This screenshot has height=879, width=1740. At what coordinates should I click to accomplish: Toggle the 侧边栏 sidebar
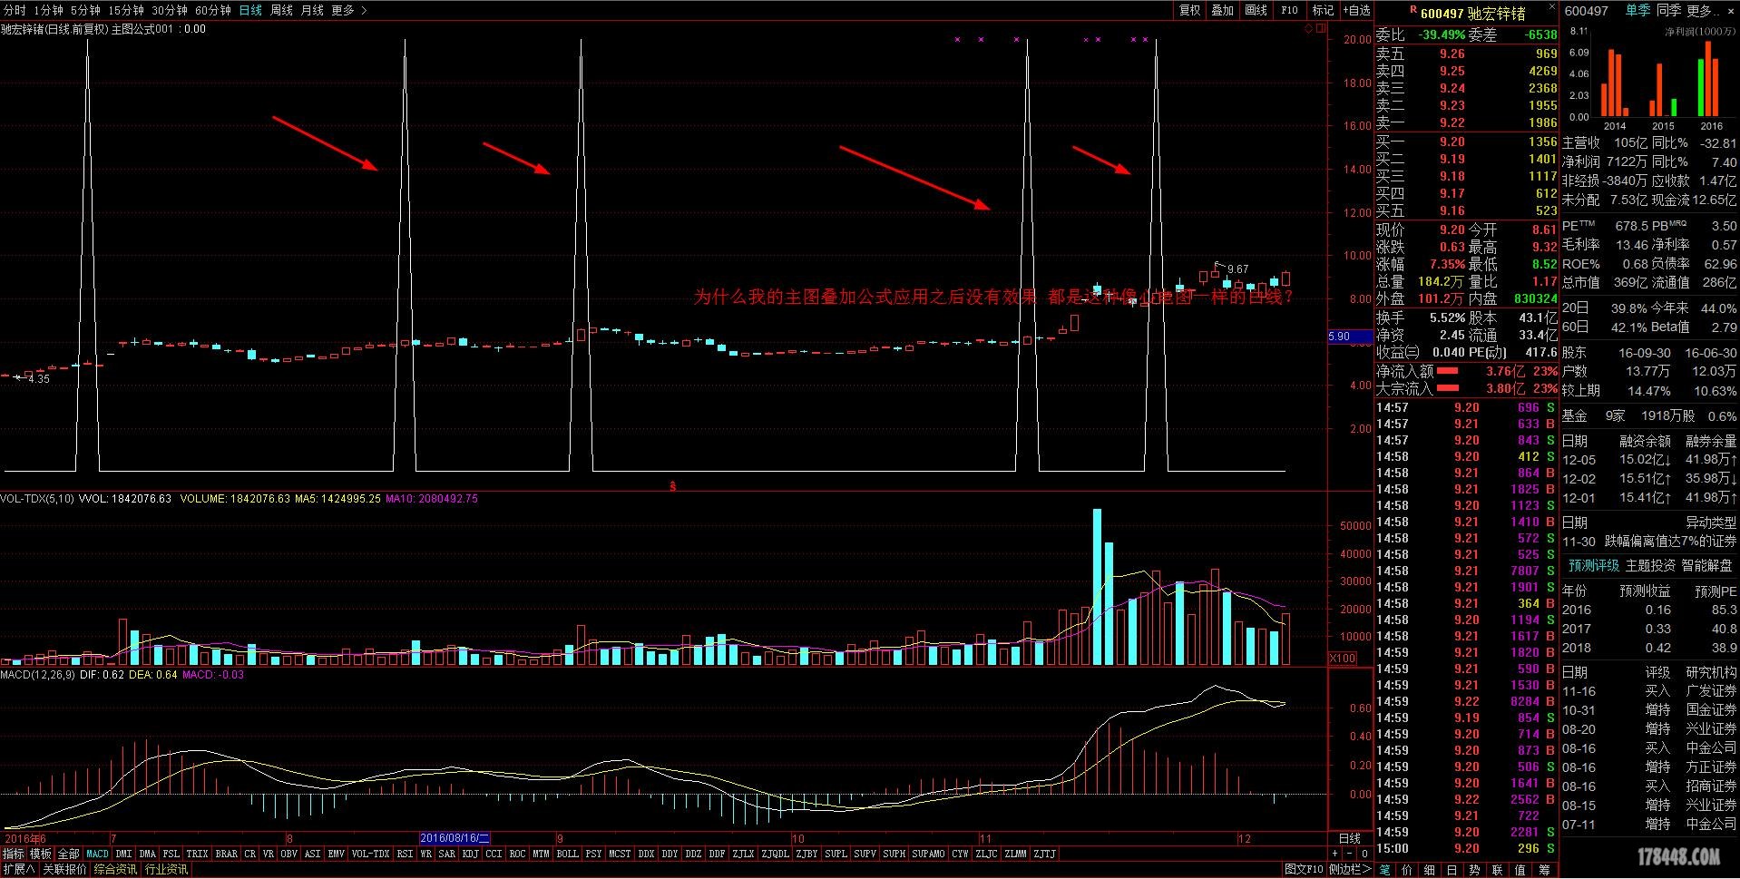1350,869
